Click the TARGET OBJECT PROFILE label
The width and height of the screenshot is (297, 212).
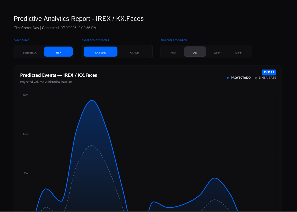click(96, 40)
